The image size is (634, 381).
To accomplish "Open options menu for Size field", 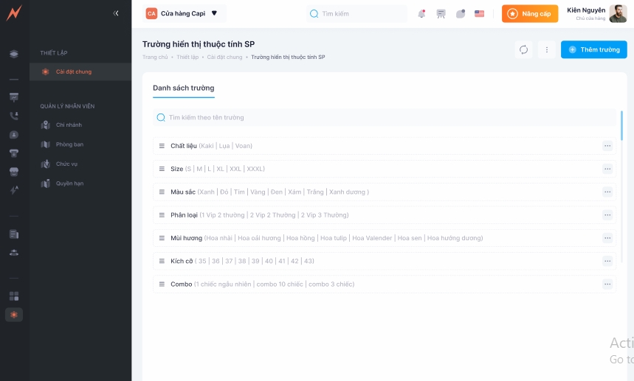I will click(x=607, y=169).
